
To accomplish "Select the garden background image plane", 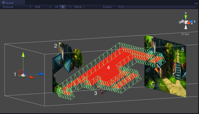I will click(165, 66).
